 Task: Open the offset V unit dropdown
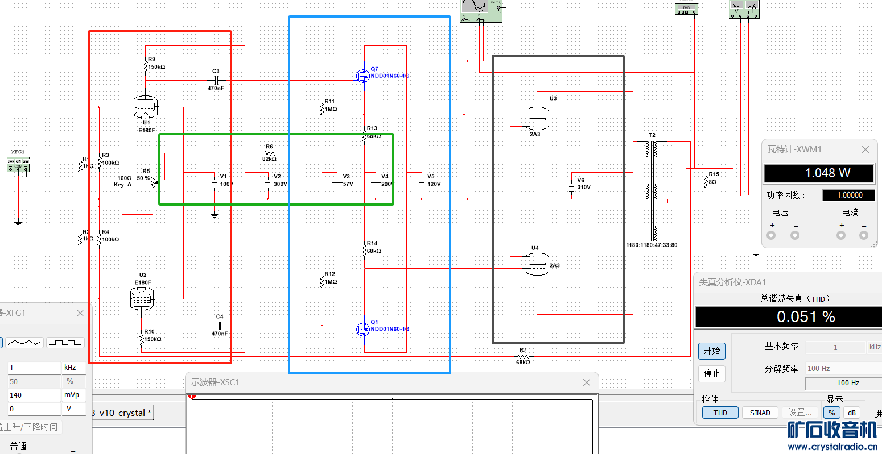pyautogui.click(x=73, y=409)
